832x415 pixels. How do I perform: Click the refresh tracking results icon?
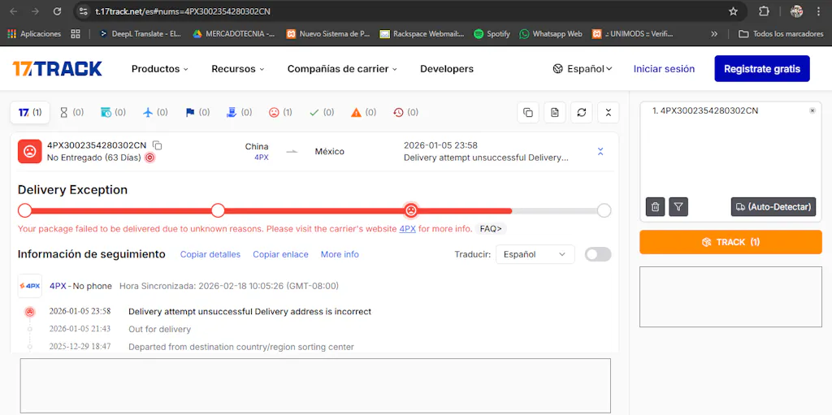click(582, 112)
